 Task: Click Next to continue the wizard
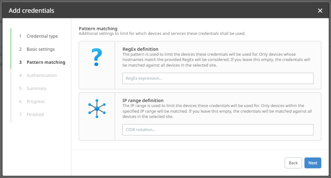pyautogui.click(x=313, y=163)
